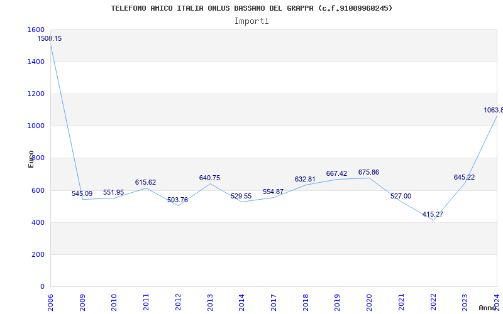Click the 1600 tick on the y-axis
503x314 pixels.
click(36, 30)
